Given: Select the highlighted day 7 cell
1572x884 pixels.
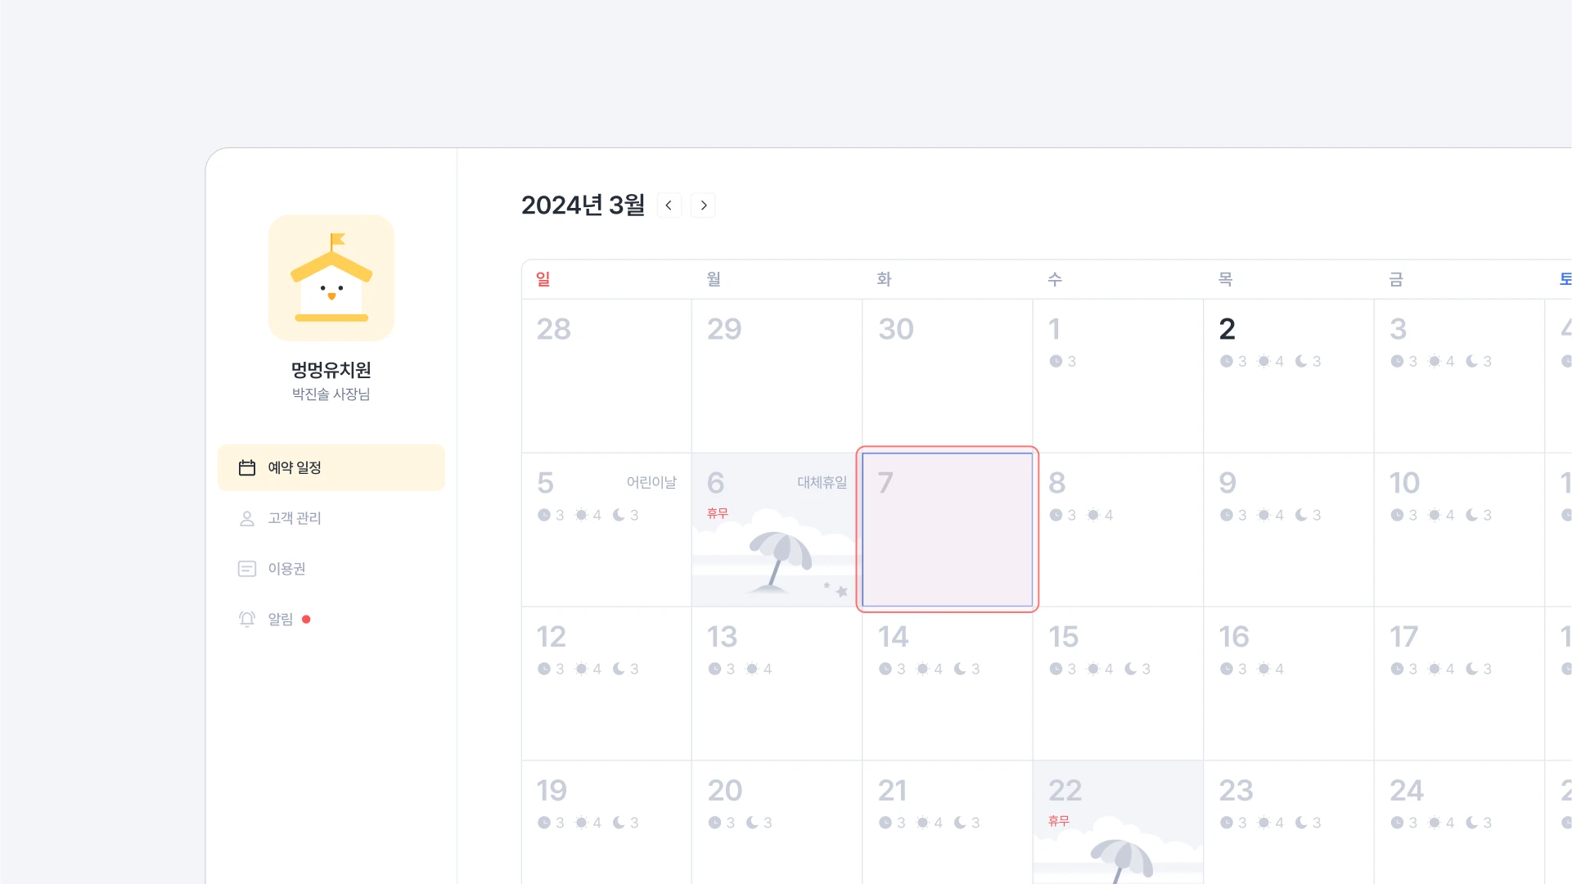Looking at the screenshot, I should click(x=947, y=530).
